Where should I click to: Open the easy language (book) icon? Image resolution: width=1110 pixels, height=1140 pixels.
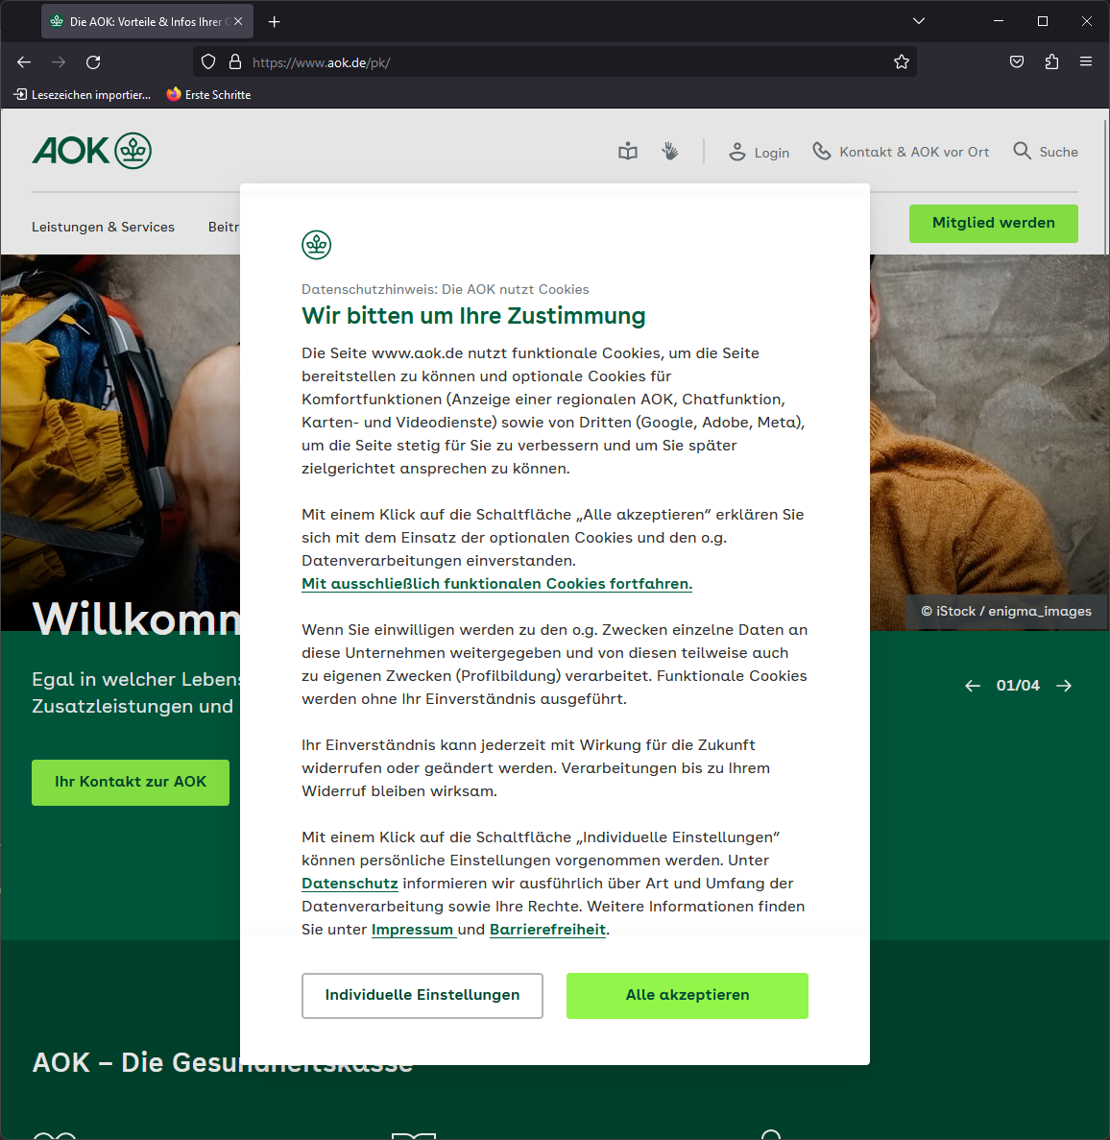[627, 151]
